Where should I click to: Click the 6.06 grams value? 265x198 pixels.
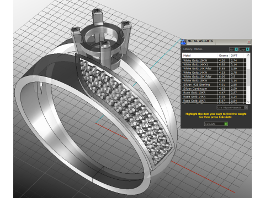[x=222, y=76]
